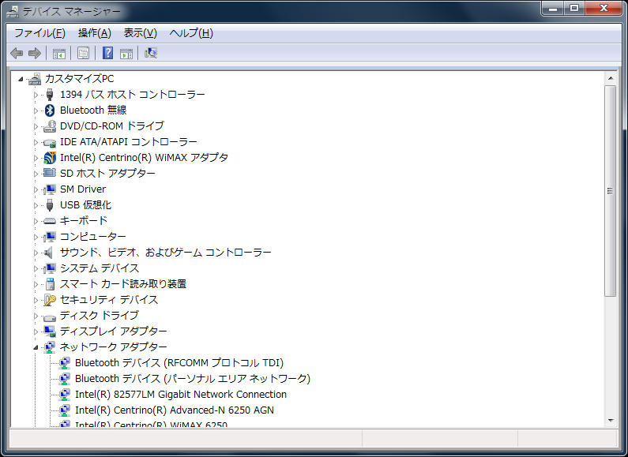Expand the ディスプレイ アダプター node

[36, 332]
